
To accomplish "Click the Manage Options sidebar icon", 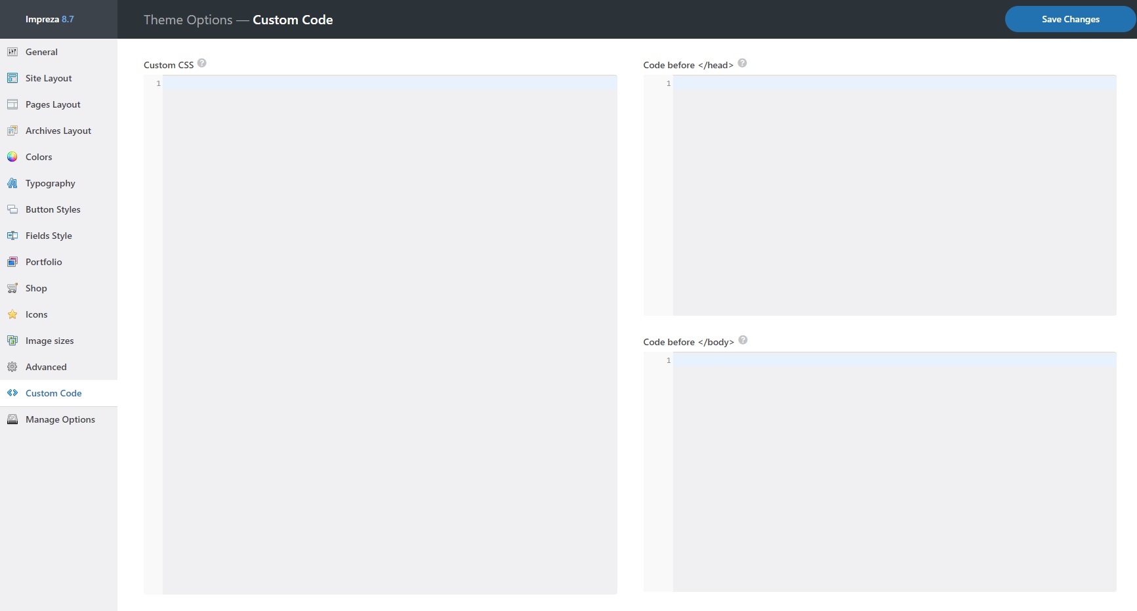I will tap(12, 419).
